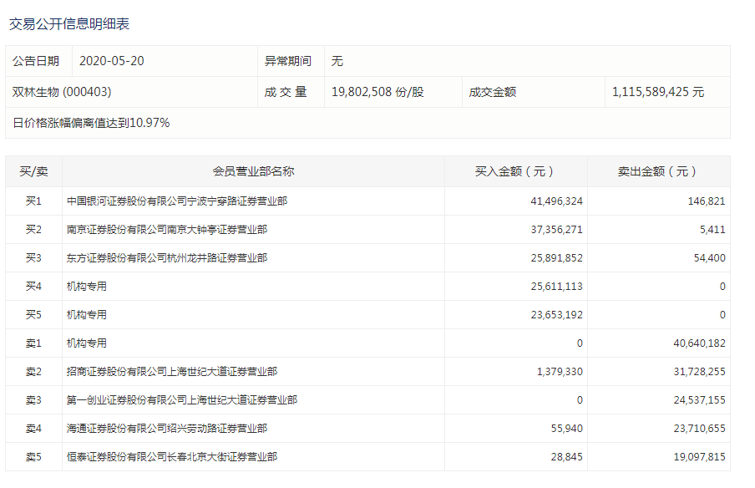This screenshot has width=755, height=488.
Task: Select row label 买4
Action: pyautogui.click(x=33, y=286)
